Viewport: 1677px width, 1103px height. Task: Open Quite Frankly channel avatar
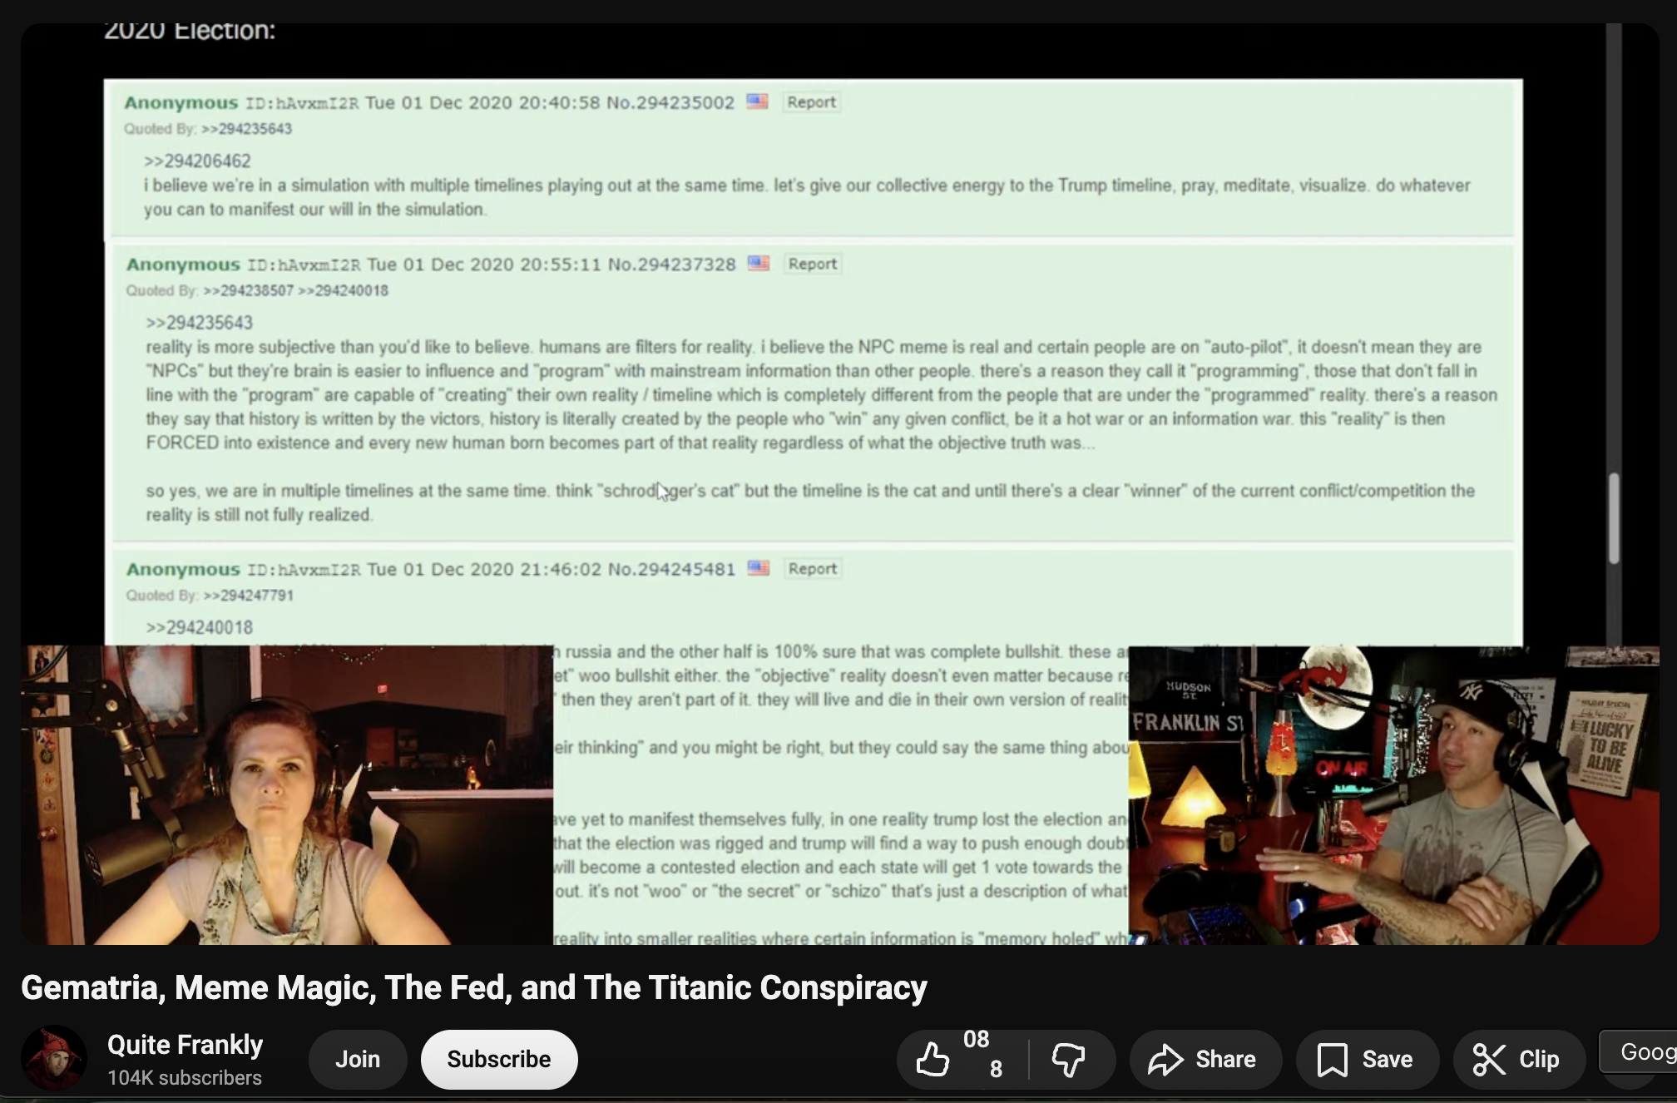click(54, 1058)
